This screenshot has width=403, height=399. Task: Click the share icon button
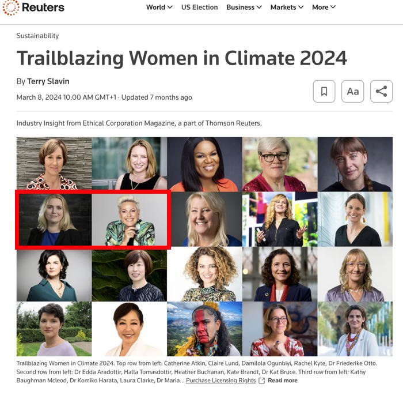381,91
